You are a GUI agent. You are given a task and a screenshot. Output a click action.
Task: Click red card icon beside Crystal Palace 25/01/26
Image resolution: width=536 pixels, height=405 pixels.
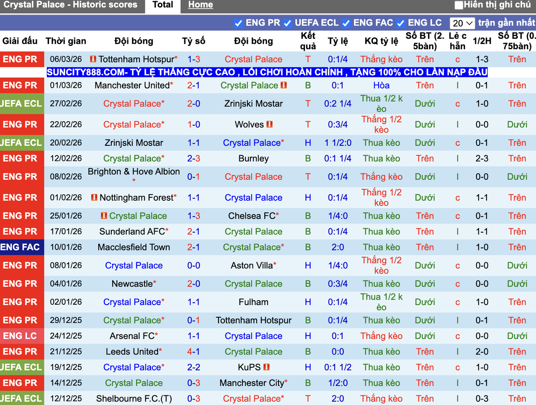tap(104, 216)
